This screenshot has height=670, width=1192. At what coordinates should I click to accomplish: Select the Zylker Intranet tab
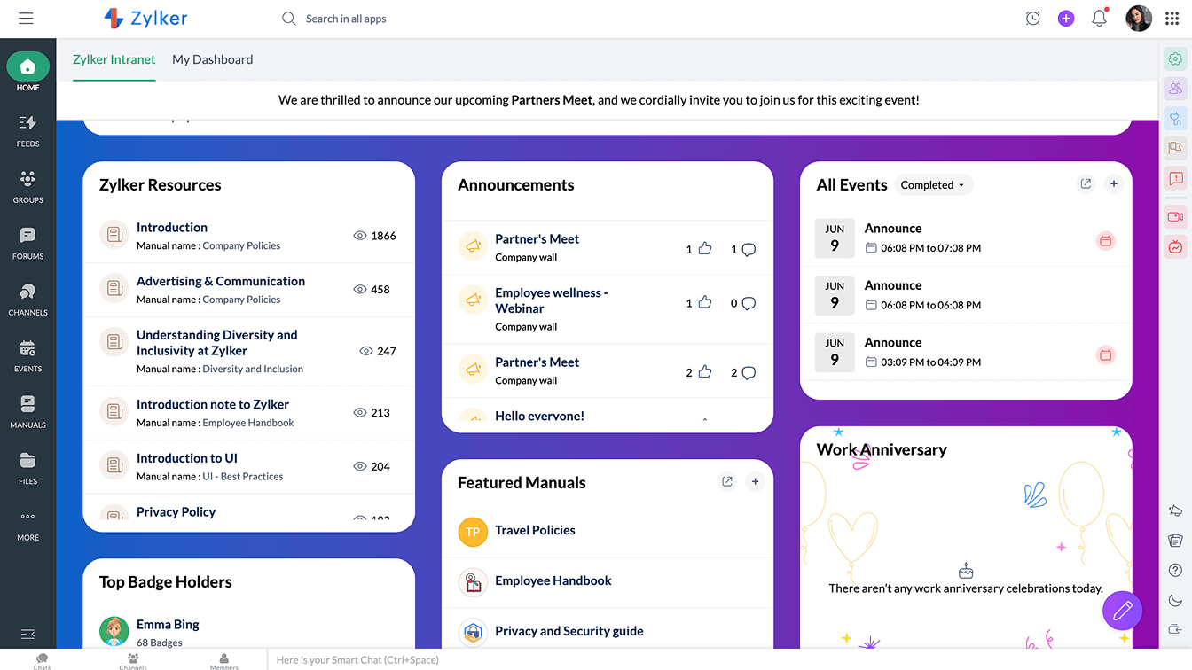[114, 59]
